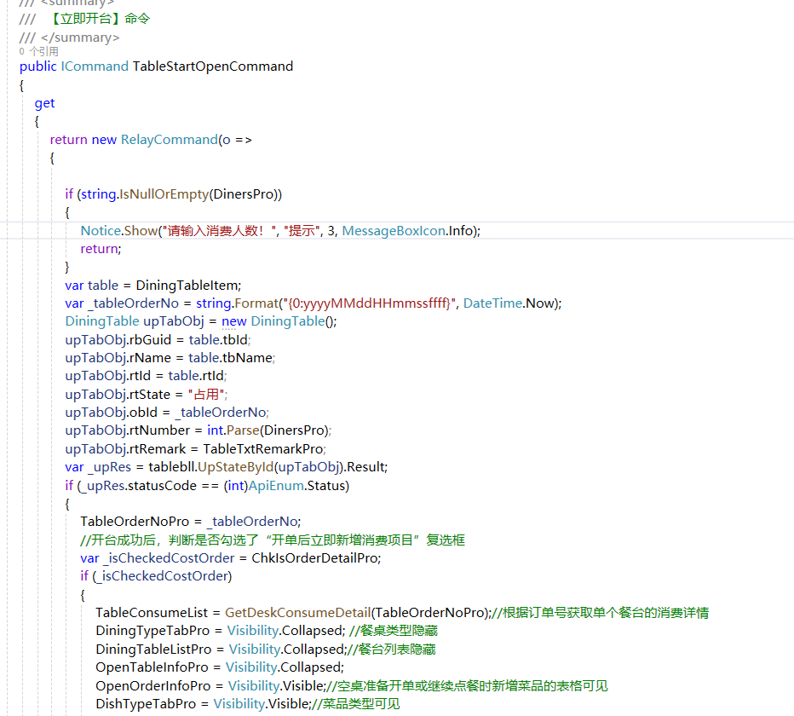Click the comment '//餐桌类型隐藏'
This screenshot has height=716, width=794.
[394, 631]
